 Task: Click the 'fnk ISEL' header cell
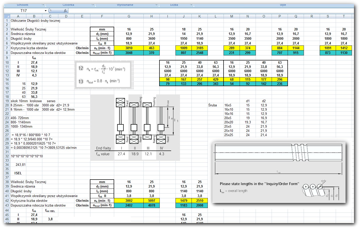(50, 211)
